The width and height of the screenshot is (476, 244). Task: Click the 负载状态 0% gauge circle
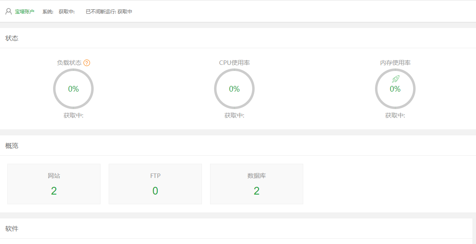[x=73, y=89]
